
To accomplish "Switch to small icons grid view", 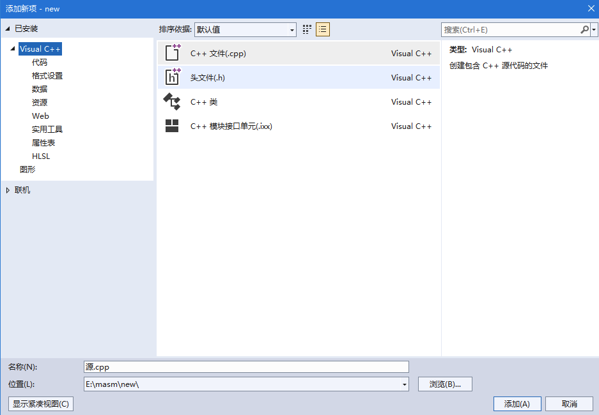I will pyautogui.click(x=307, y=29).
